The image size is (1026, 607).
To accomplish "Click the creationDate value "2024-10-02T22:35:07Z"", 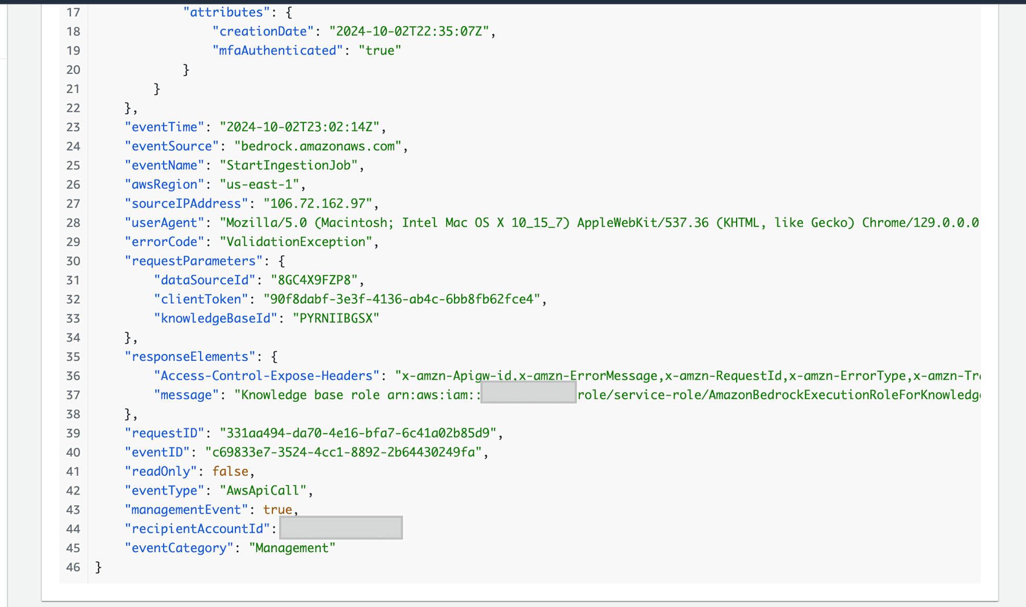I will [409, 31].
